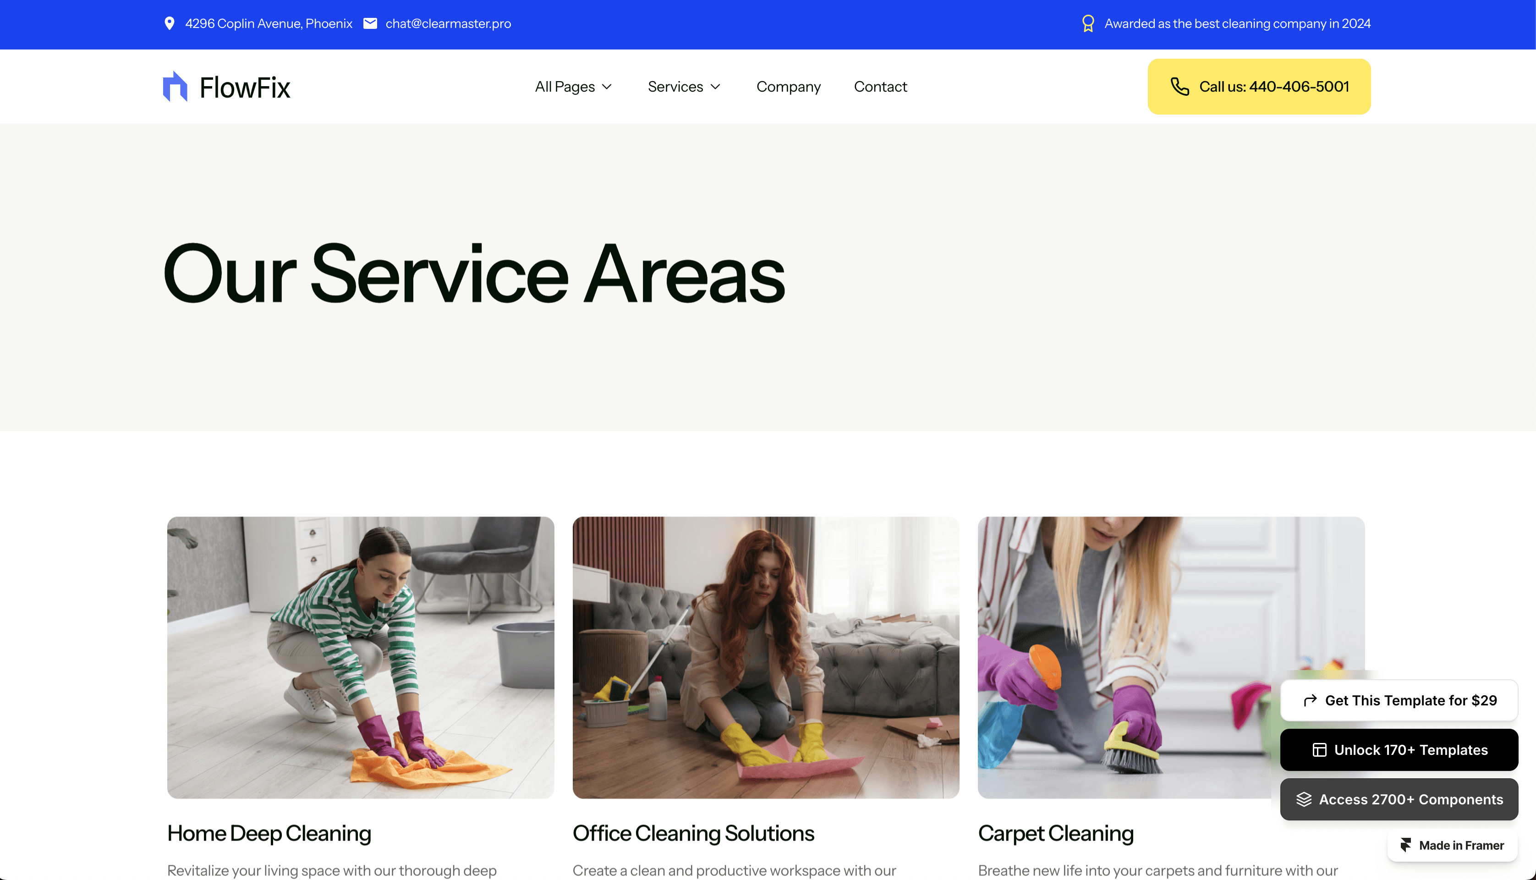The height and width of the screenshot is (880, 1536).
Task: Open the Home Deep Cleaning photo
Action: click(361, 658)
